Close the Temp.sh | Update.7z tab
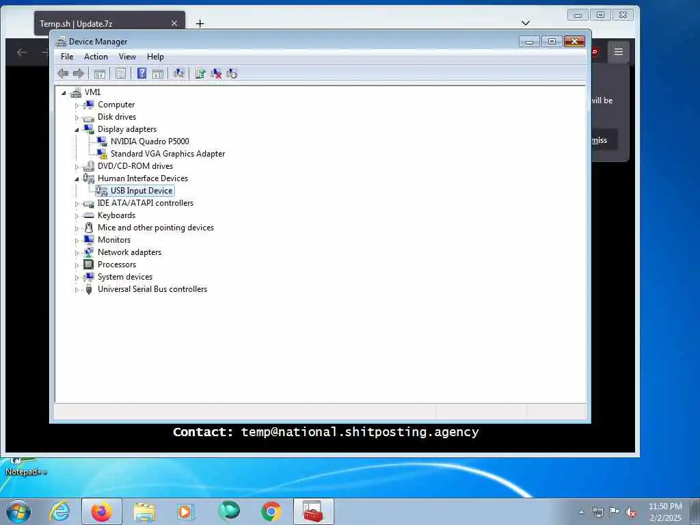Viewport: 700px width, 525px height. [x=174, y=23]
